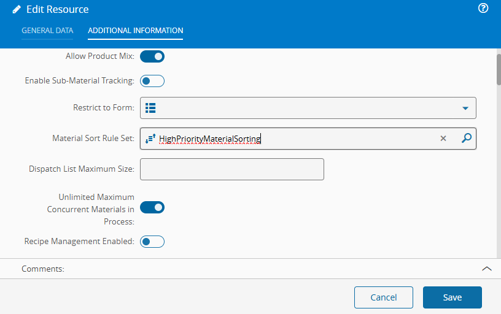
Task: Switch to the General Data tab
Action: [47, 31]
